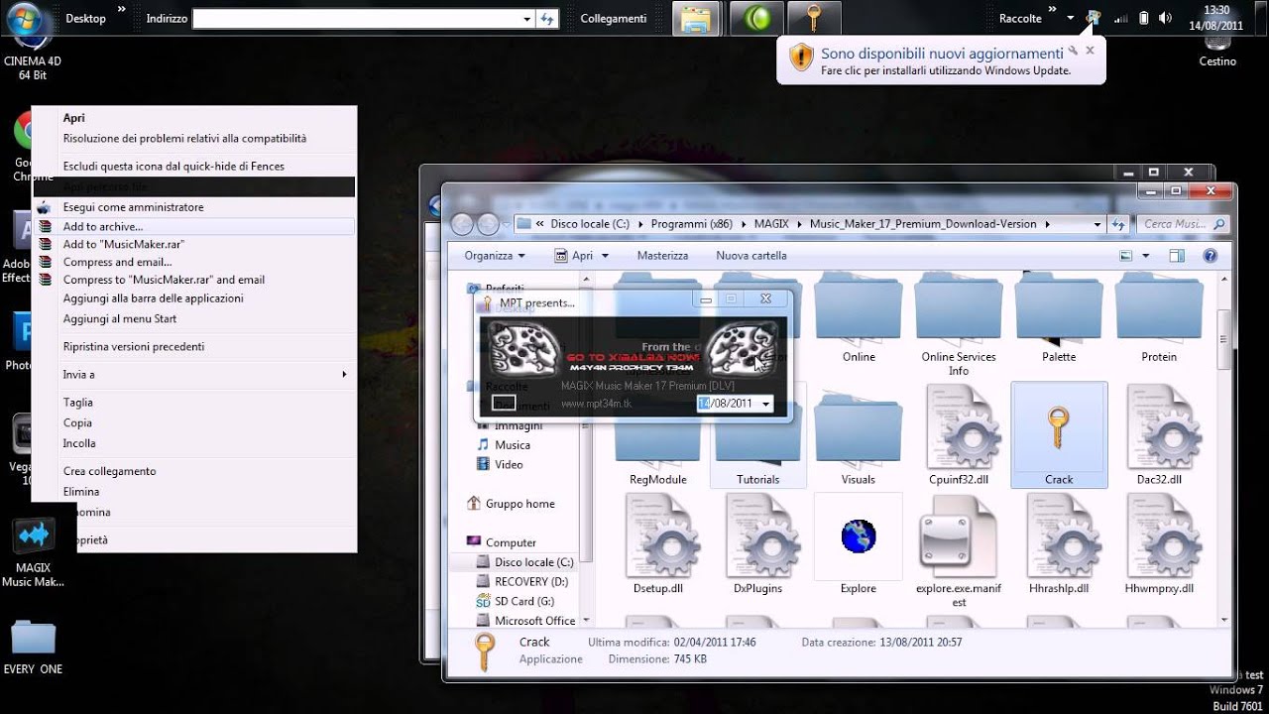The width and height of the screenshot is (1269, 714).
Task: Select the Dsetup.dll file
Action: point(659,544)
